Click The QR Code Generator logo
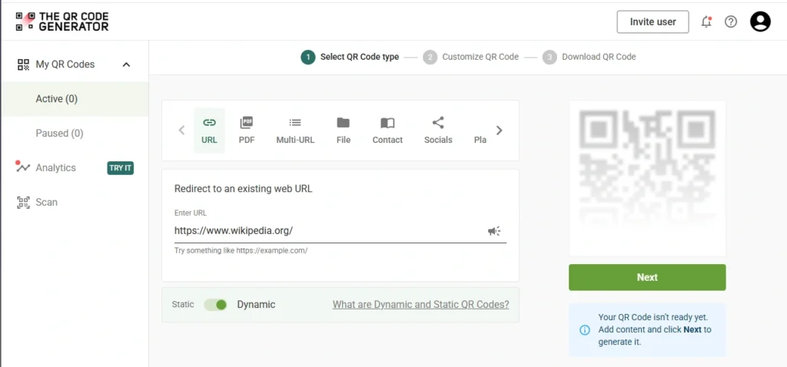 (62, 21)
